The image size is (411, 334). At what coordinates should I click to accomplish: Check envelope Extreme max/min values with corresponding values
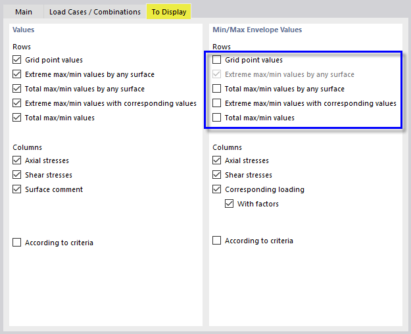[217, 103]
